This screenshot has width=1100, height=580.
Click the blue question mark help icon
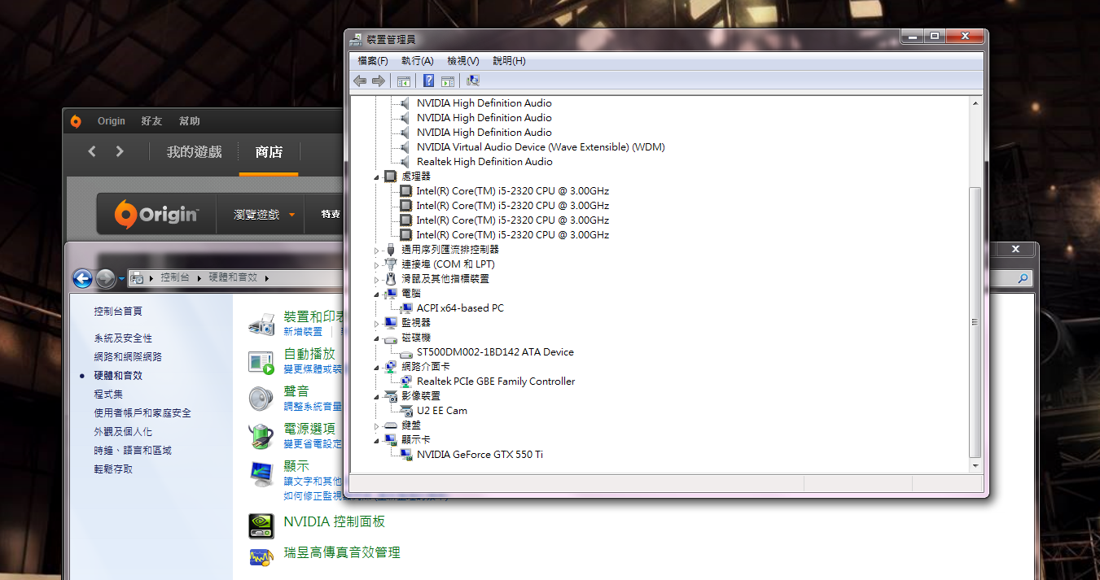pos(428,81)
